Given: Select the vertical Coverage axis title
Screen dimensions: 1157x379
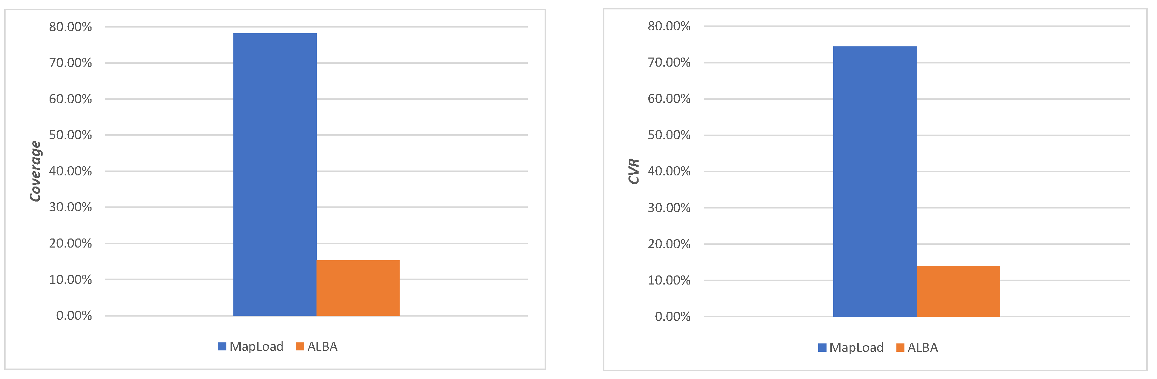Looking at the screenshot, I should (36, 171).
